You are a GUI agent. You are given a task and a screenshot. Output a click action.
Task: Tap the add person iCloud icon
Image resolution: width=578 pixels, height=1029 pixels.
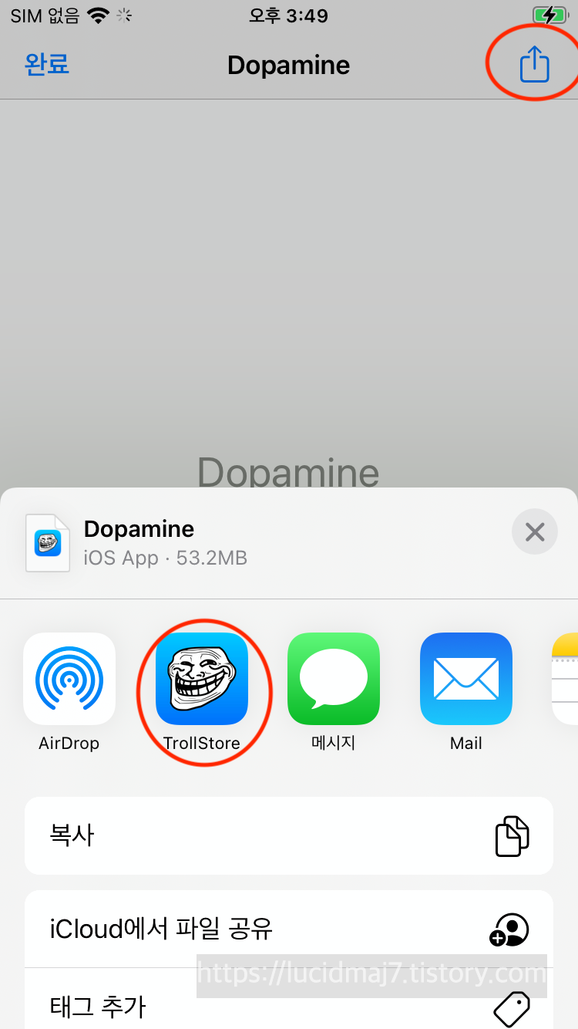509,929
